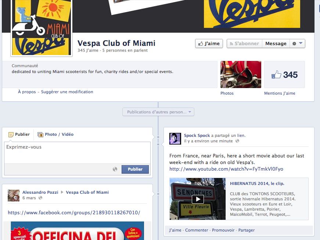This screenshot has width=320, height=240.
Task: Click the J'aime thumbs-up button
Action: point(209,44)
